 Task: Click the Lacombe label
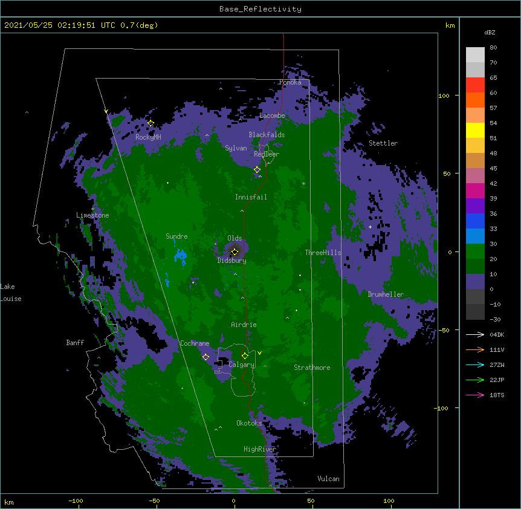[x=272, y=115]
